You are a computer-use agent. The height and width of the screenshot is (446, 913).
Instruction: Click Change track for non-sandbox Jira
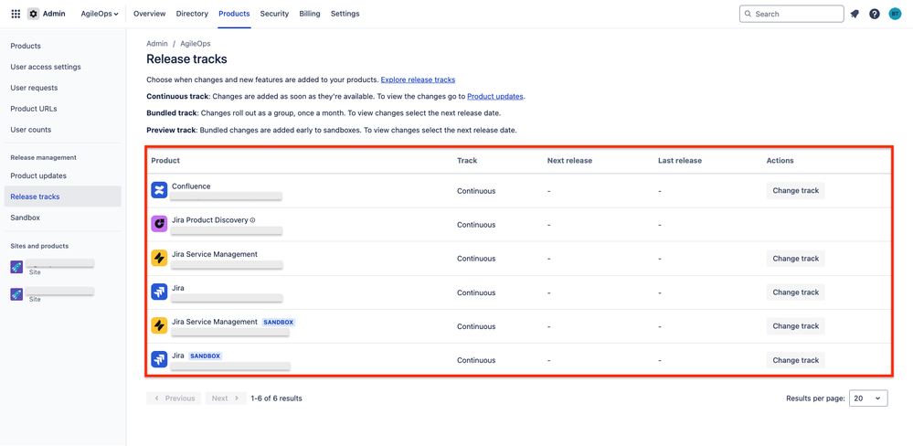[x=795, y=292]
